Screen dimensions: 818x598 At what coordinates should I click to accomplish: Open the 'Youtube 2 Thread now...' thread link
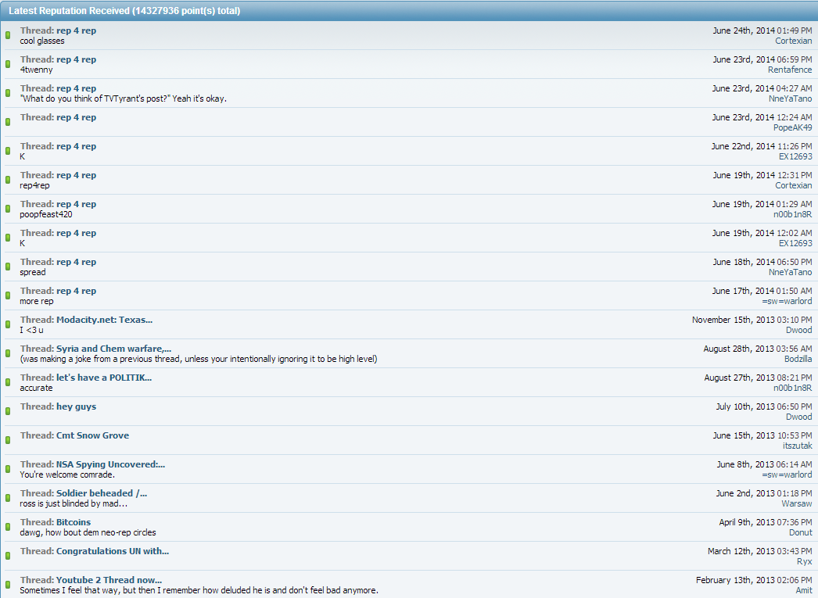[x=109, y=580]
